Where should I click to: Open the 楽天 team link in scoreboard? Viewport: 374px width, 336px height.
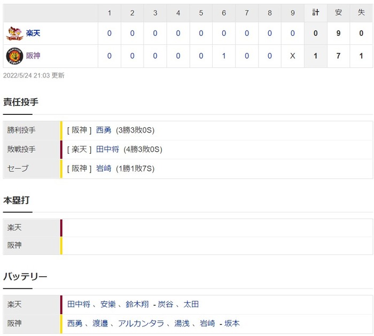point(33,33)
